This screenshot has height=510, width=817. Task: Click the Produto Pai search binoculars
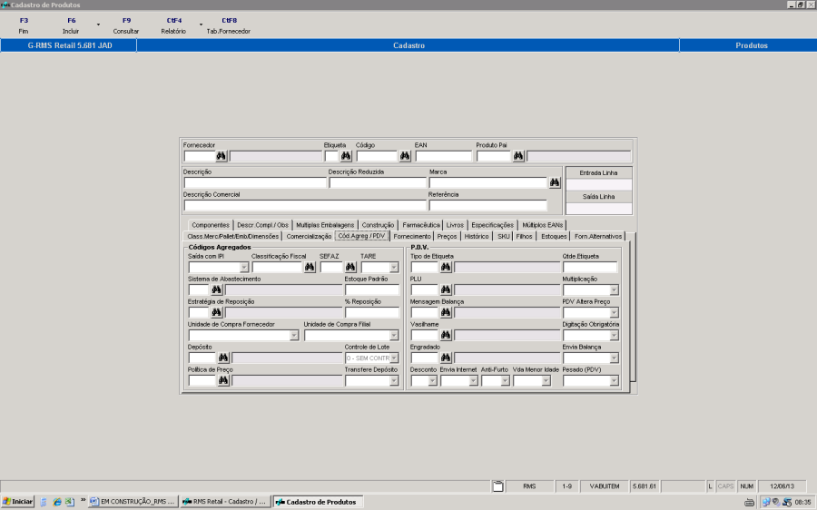pos(518,156)
